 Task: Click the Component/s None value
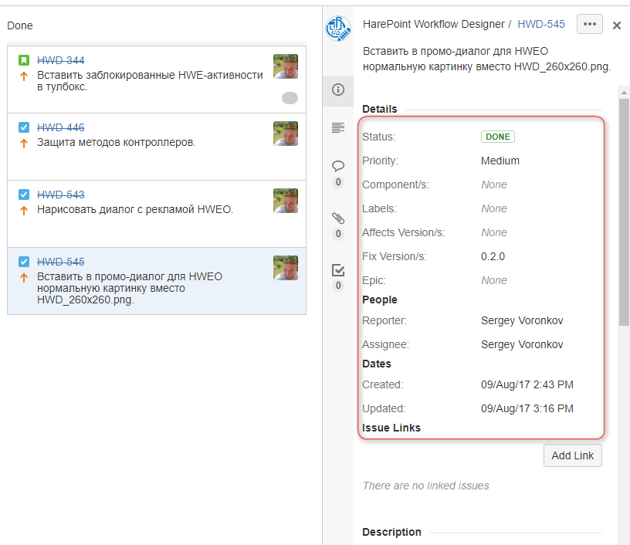tap(494, 184)
